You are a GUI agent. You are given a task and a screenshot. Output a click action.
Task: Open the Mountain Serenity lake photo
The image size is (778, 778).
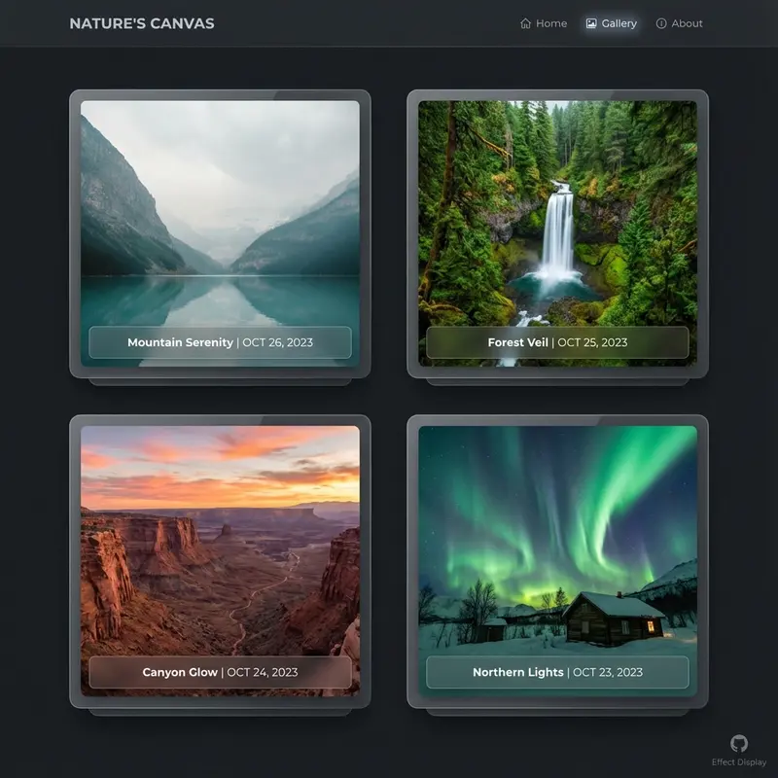pyautogui.click(x=220, y=214)
